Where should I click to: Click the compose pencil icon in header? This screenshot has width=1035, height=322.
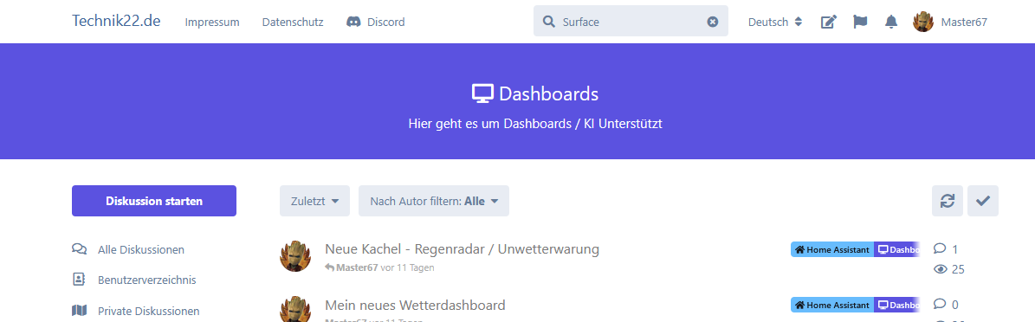coord(828,22)
